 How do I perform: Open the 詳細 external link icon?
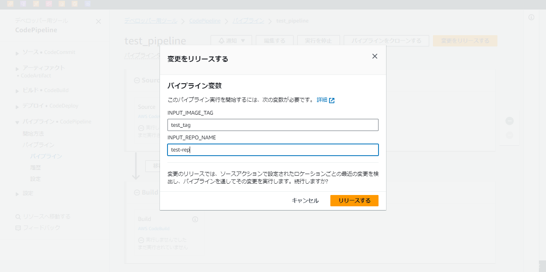pyautogui.click(x=332, y=100)
